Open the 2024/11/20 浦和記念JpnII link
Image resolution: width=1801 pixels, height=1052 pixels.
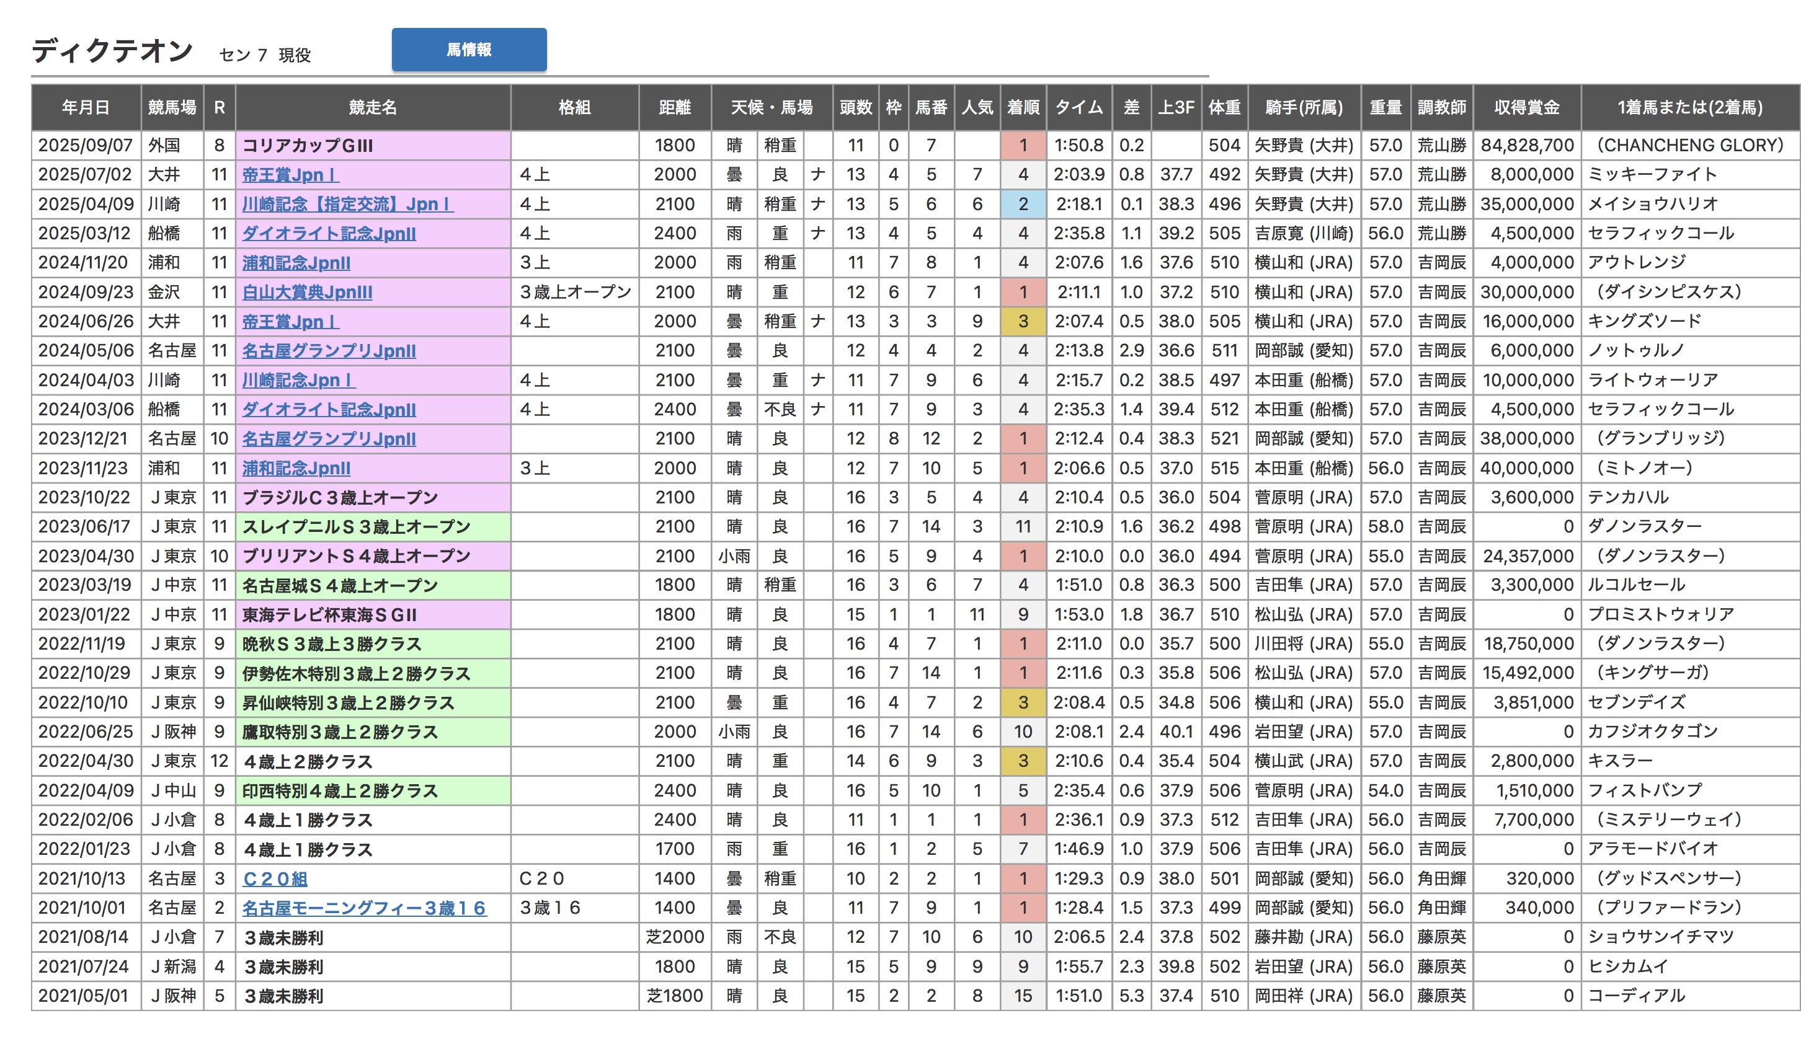[x=296, y=263]
